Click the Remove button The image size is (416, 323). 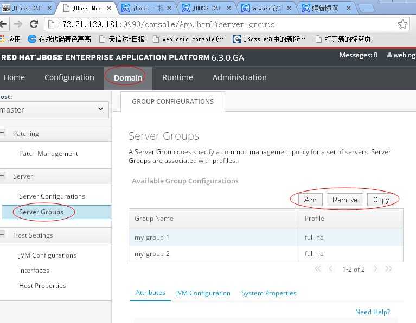tap(345, 200)
